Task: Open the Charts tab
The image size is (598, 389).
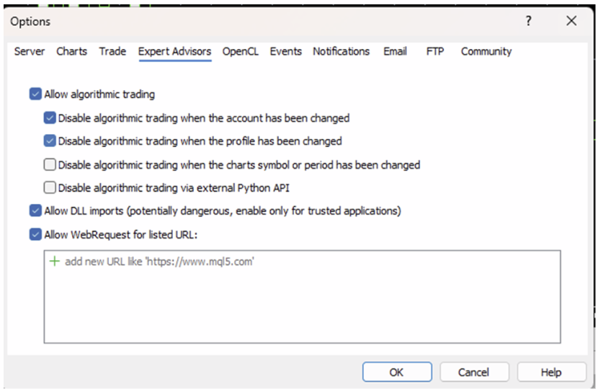Action: pos(72,51)
